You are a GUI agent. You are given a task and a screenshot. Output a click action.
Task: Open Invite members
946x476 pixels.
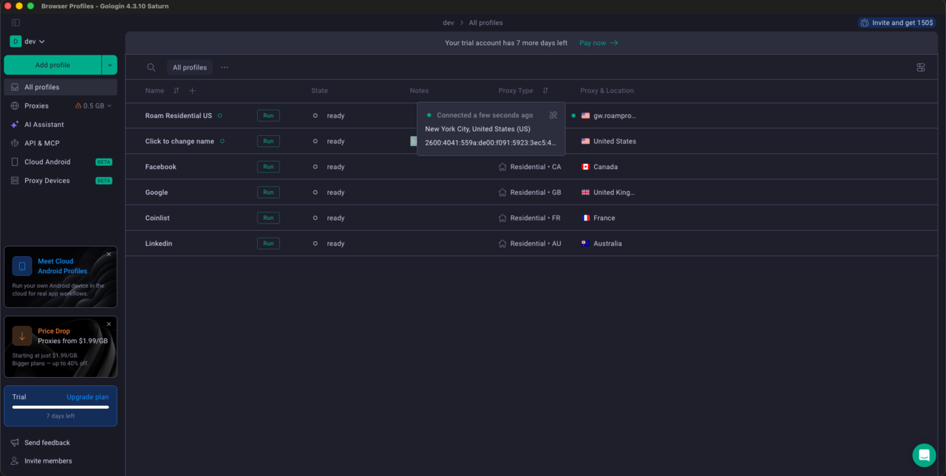(x=41, y=461)
